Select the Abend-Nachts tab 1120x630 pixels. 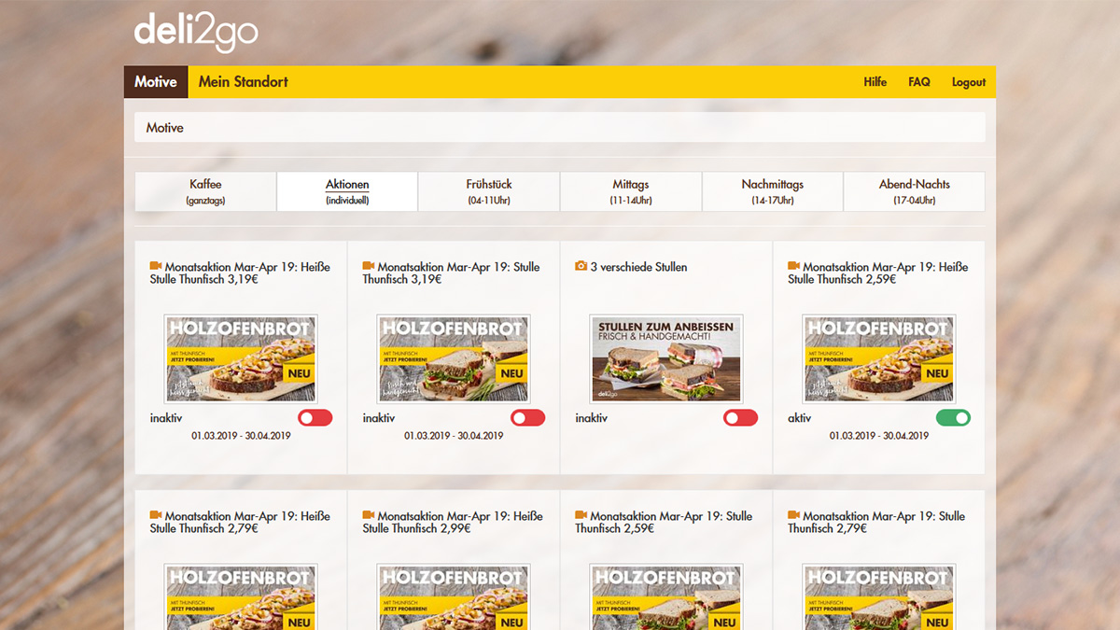tap(914, 190)
